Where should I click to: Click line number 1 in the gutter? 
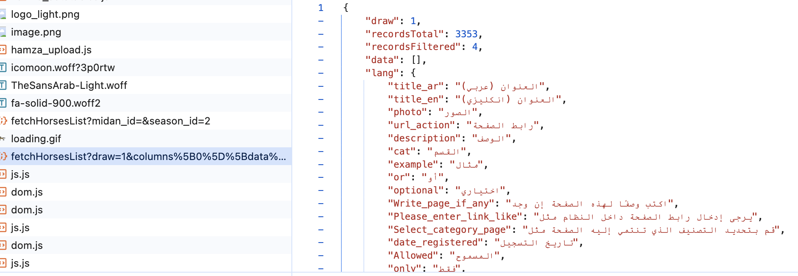[x=321, y=8]
